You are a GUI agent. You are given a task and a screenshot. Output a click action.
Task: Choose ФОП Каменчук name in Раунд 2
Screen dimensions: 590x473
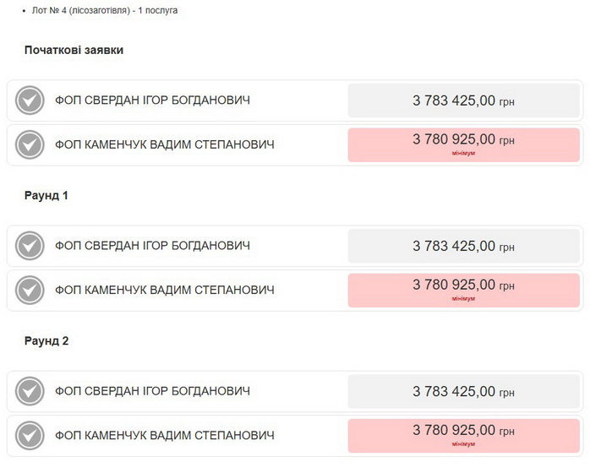tap(164, 435)
